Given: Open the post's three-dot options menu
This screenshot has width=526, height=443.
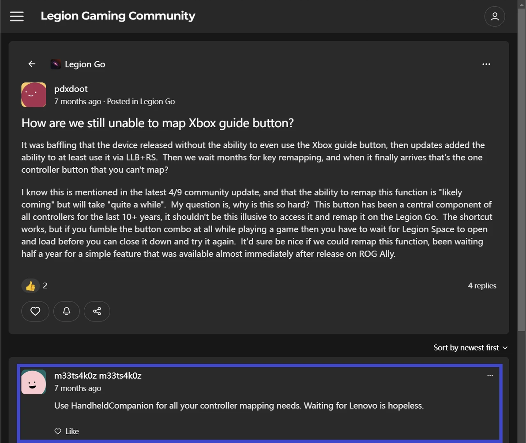Looking at the screenshot, I should coord(486,64).
